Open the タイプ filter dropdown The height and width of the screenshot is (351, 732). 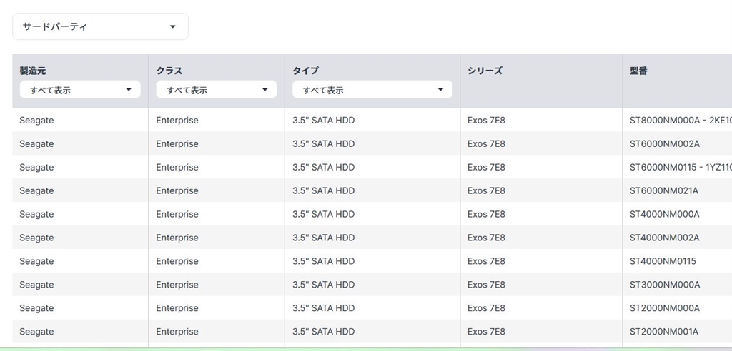[372, 89]
